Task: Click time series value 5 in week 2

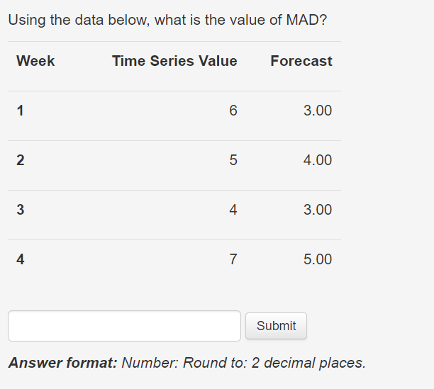Action: tap(233, 160)
